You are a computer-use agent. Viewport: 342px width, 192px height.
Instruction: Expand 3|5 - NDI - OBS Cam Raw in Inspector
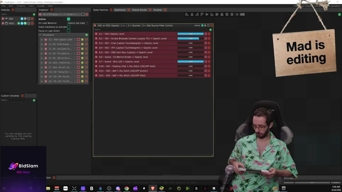tap(42, 58)
